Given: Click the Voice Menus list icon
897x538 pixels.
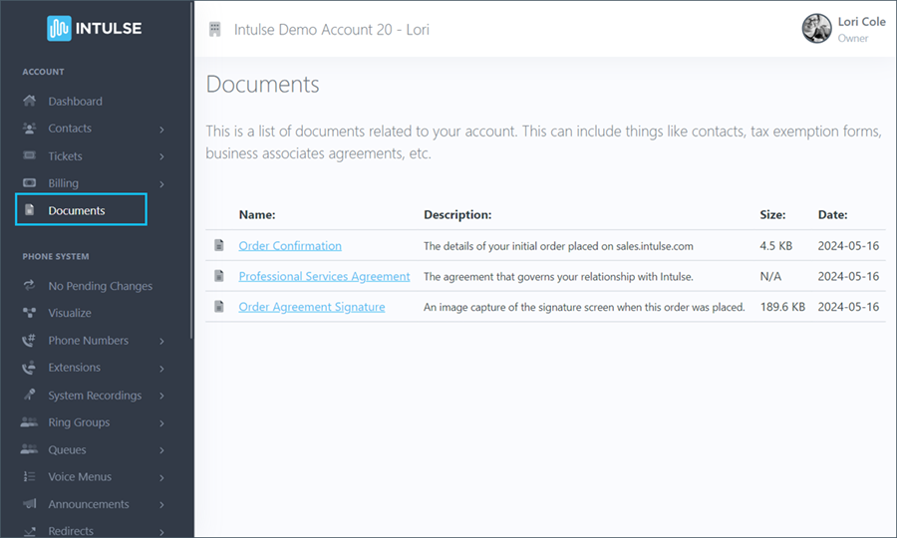Looking at the screenshot, I should (x=29, y=476).
